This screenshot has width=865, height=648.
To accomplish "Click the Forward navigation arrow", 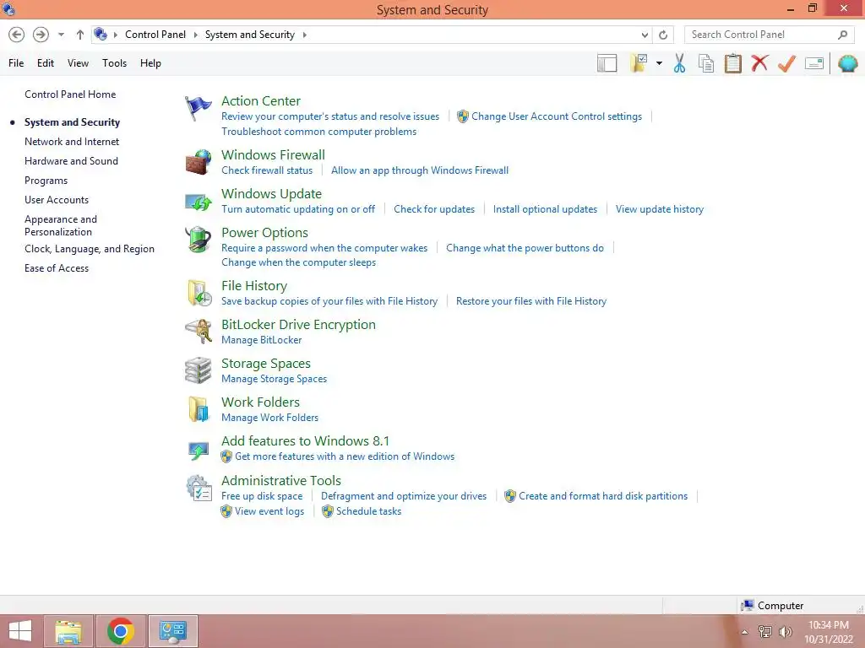I will click(x=41, y=35).
